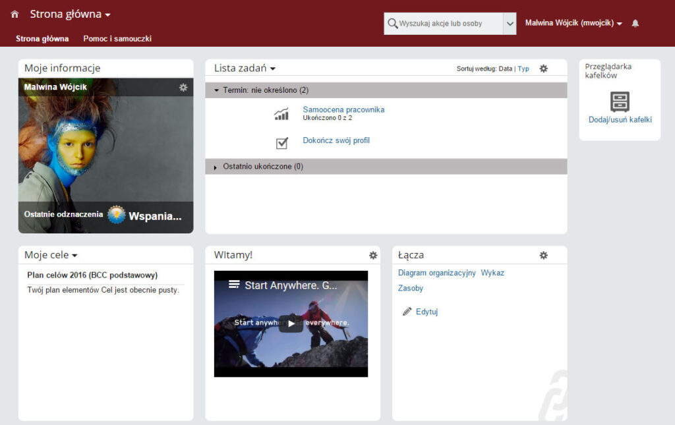The width and height of the screenshot is (675, 425).
Task: Click the checkbox icon beside Dokończ swój profil
Action: click(x=281, y=143)
